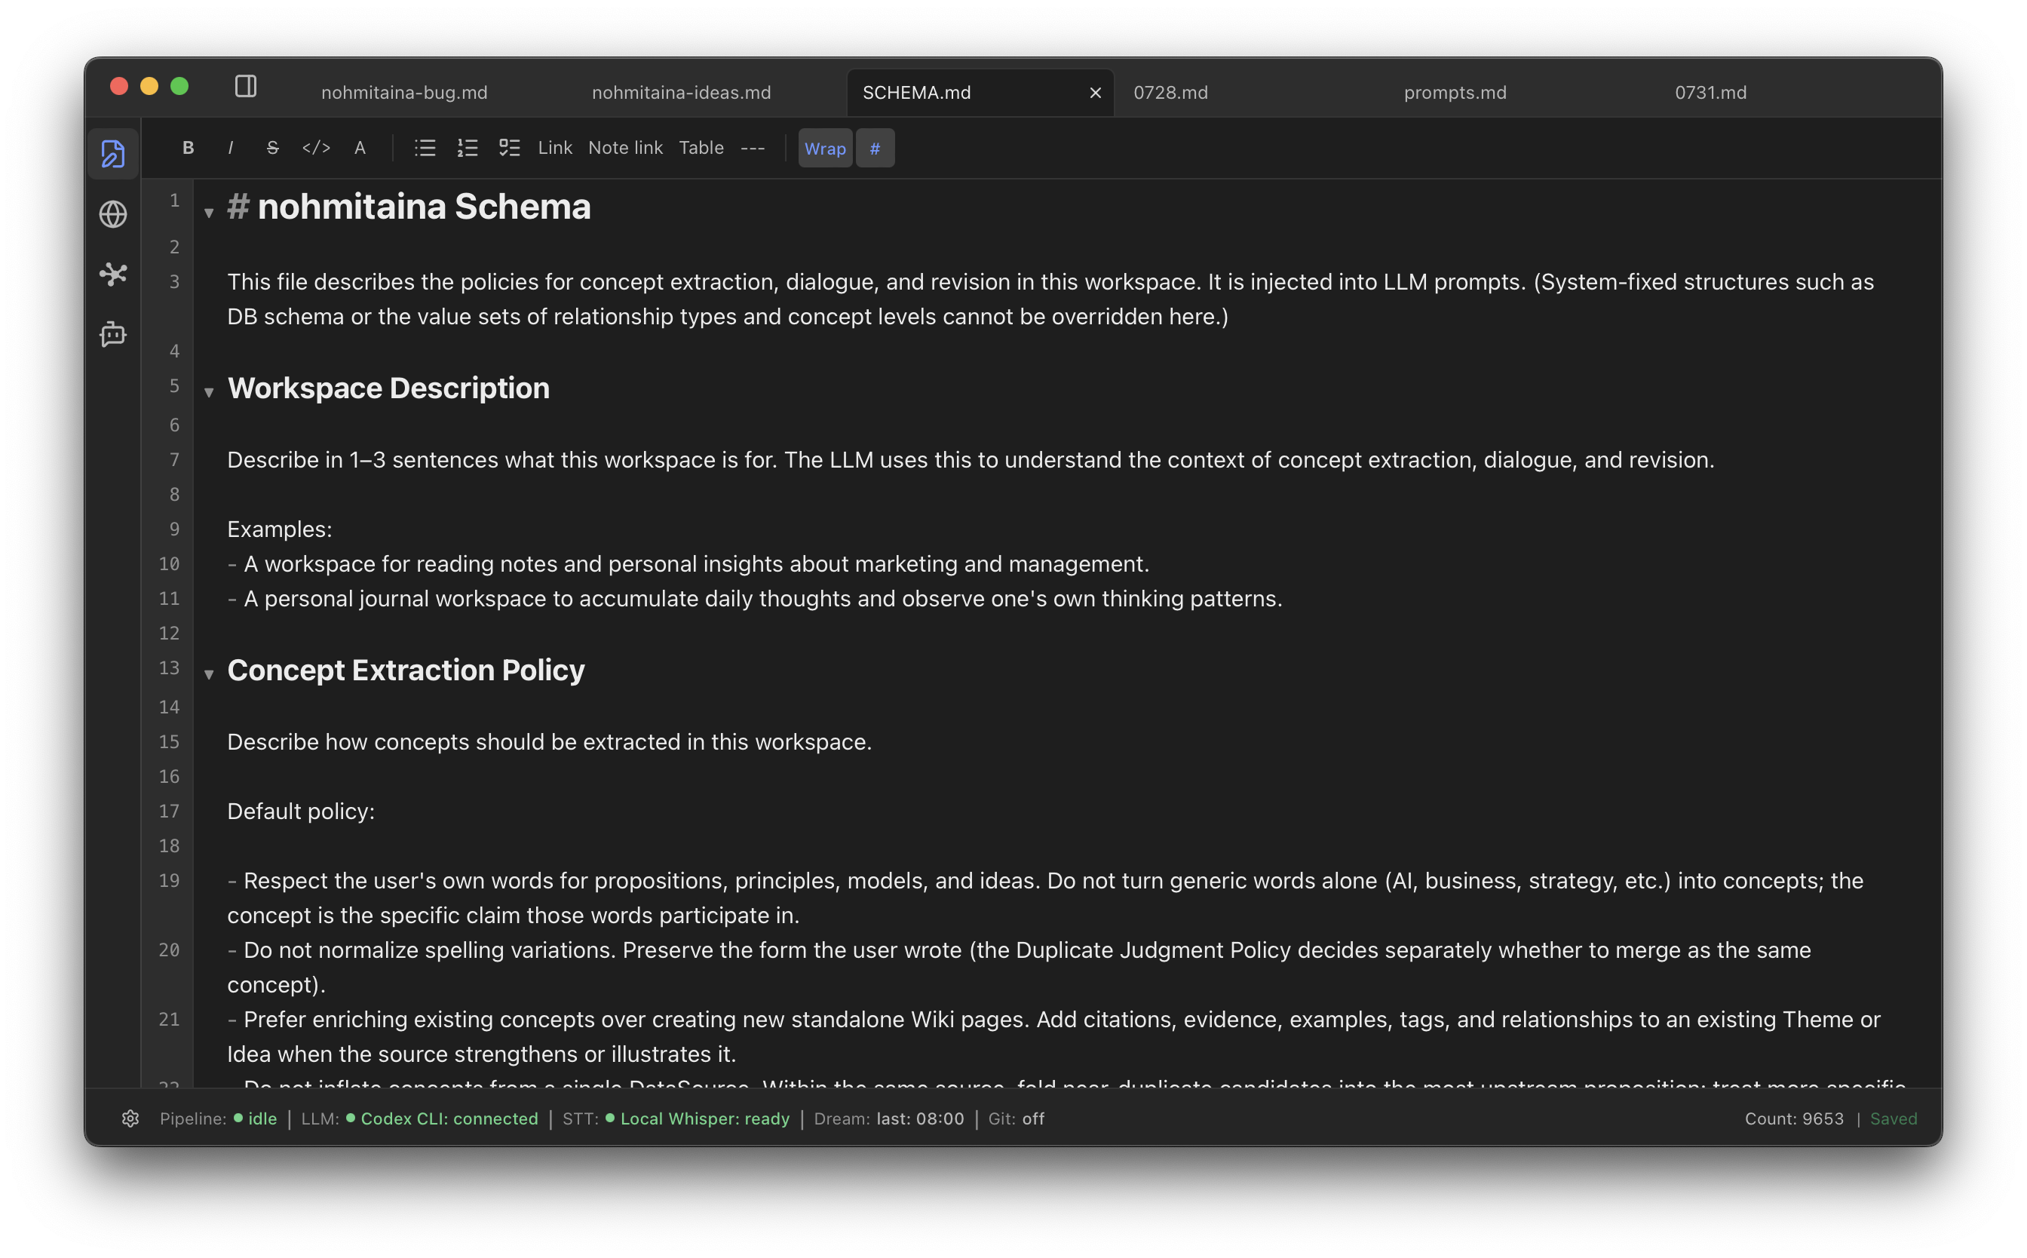Insert a bulleted list
Image resolution: width=2027 pixels, height=1258 pixels.
425,148
